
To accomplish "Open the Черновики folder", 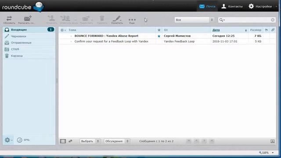I will (x=29, y=36).
